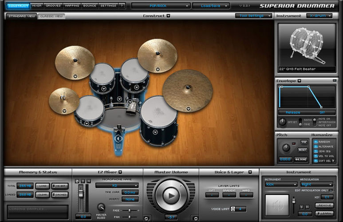Screen dimensions: 343x222
Task: Toggle Alternate in Humanize
Action: pyautogui.click(x=315, y=147)
